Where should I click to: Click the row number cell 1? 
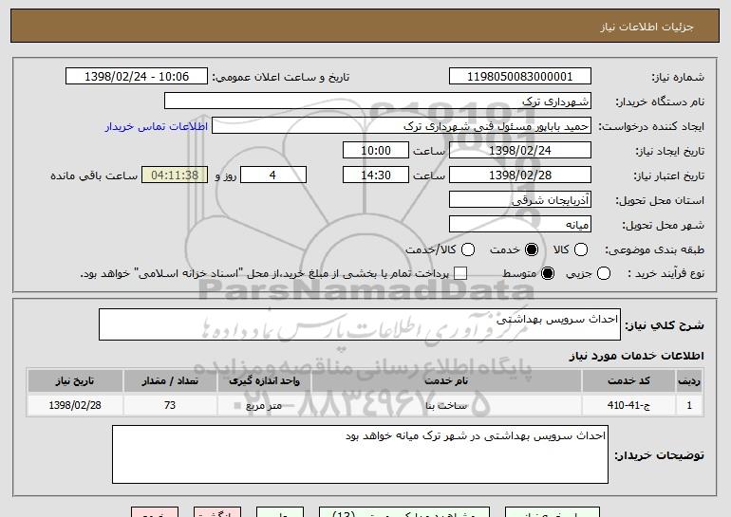pos(689,405)
